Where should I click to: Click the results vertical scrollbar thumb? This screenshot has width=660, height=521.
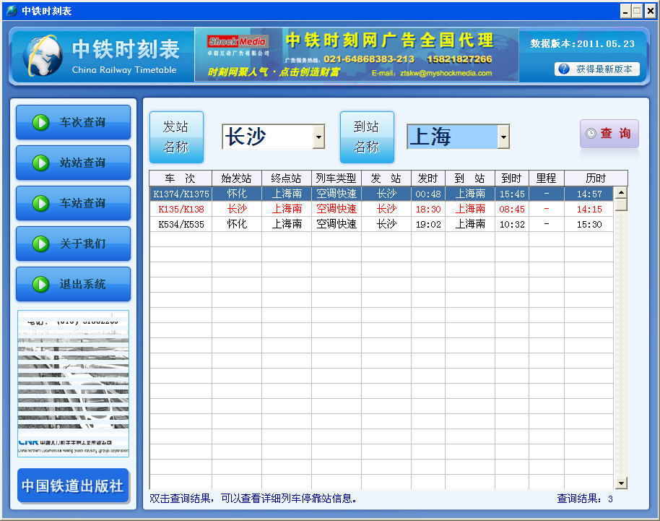coord(621,204)
